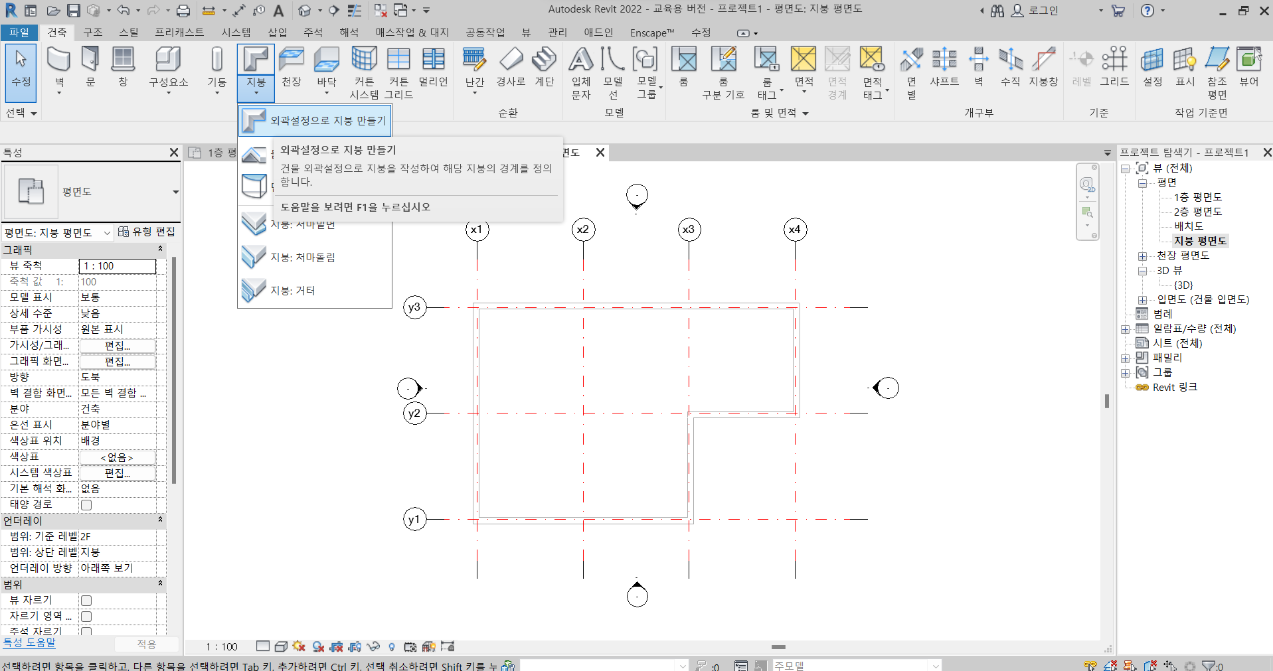Viewport: 1273px width, 671px height.
Task: Switch to the 삽입 ribbon tab
Action: coord(278,33)
